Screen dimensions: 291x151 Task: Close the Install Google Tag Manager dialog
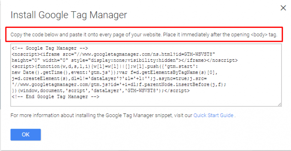[283, 8]
